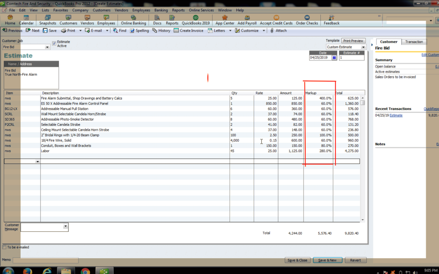Open the Home page icon
Image resolution: width=439 pixels, height=274 pixels.
pos(10,20)
